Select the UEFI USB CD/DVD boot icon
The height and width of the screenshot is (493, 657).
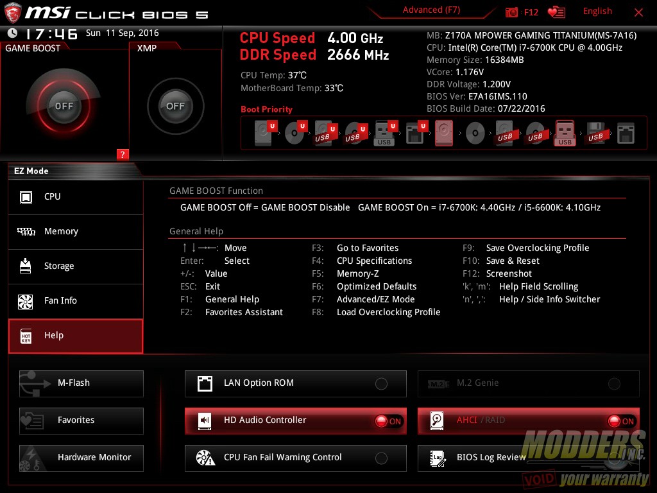tap(355, 133)
